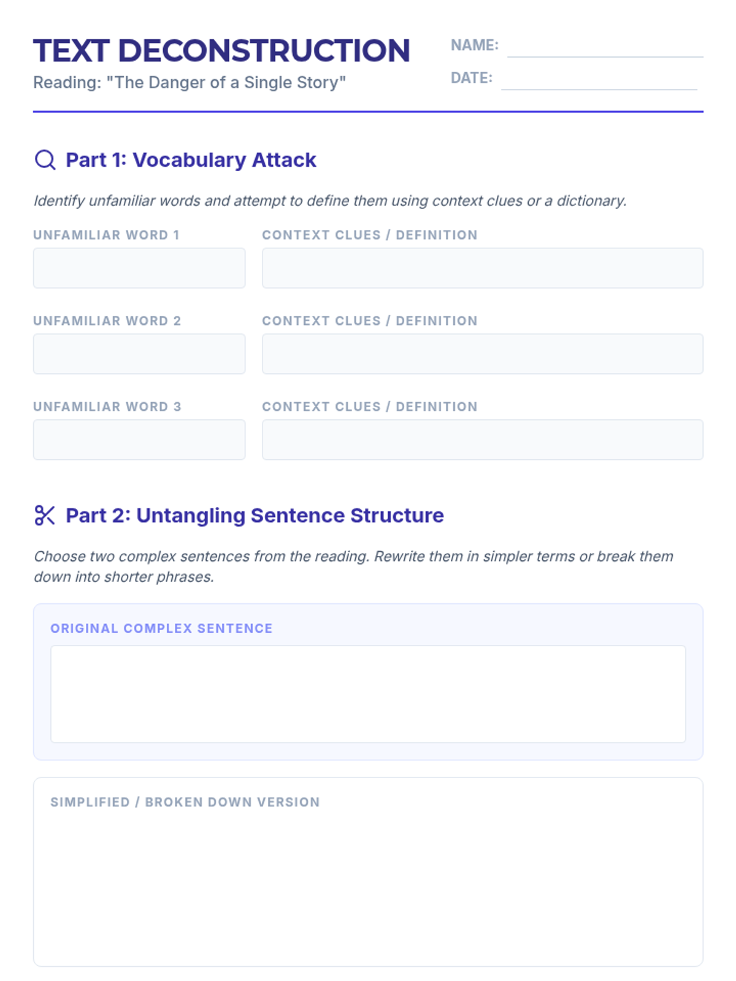Click the scissors icon beside Part 2
736x981 pixels.
point(45,516)
